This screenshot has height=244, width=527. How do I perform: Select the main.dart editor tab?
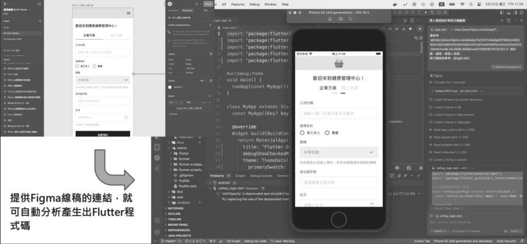226,21
